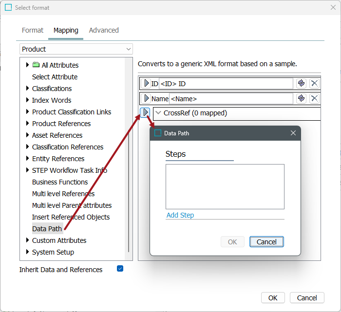Expand the All Attributes node

[x=27, y=65]
